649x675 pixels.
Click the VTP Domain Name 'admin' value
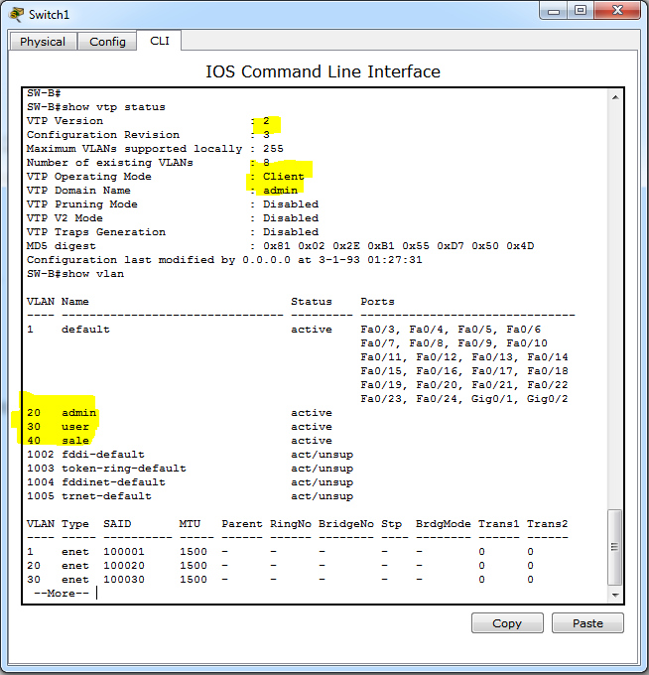(x=280, y=191)
